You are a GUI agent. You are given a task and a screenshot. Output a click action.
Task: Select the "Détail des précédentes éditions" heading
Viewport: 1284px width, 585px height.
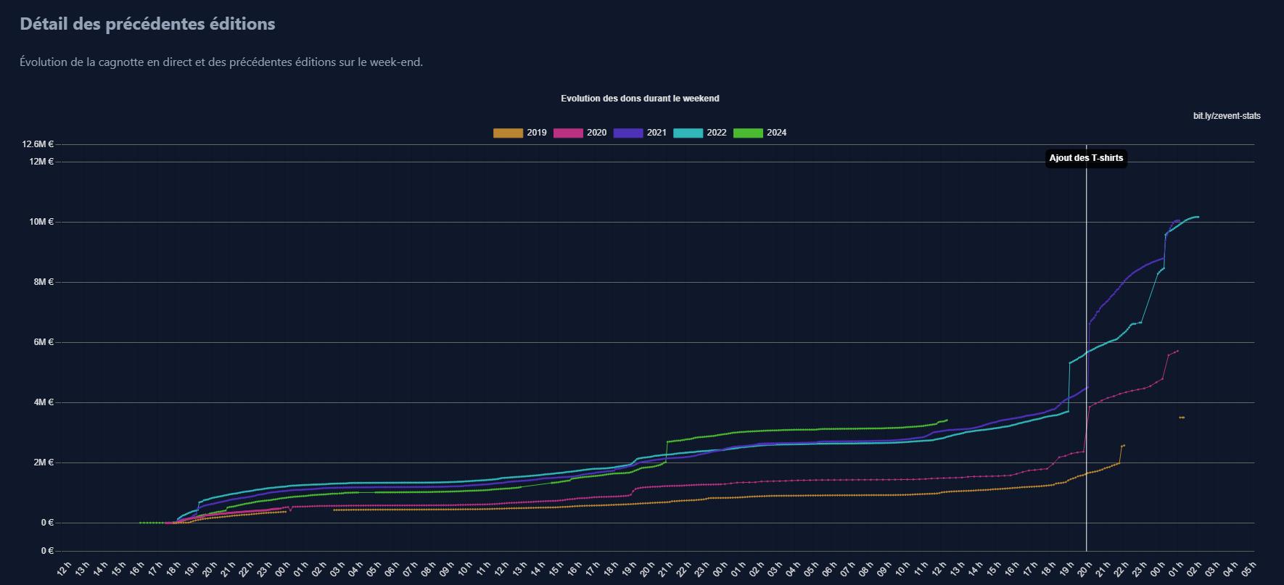pyautogui.click(x=147, y=24)
